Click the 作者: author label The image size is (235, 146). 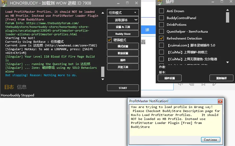162,67
